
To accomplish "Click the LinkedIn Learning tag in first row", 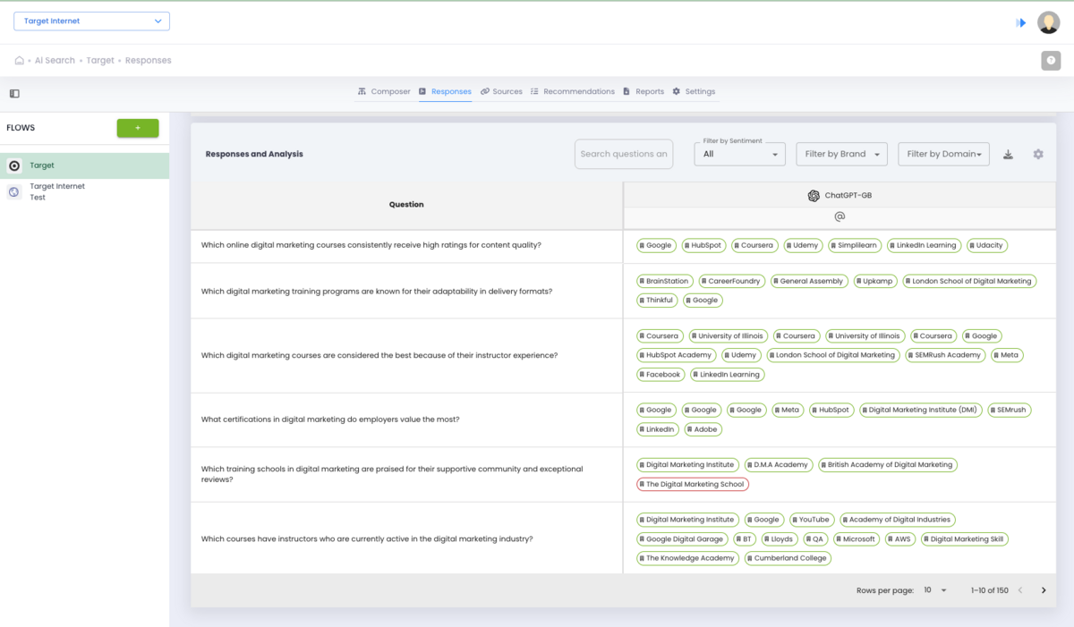I will [x=924, y=245].
